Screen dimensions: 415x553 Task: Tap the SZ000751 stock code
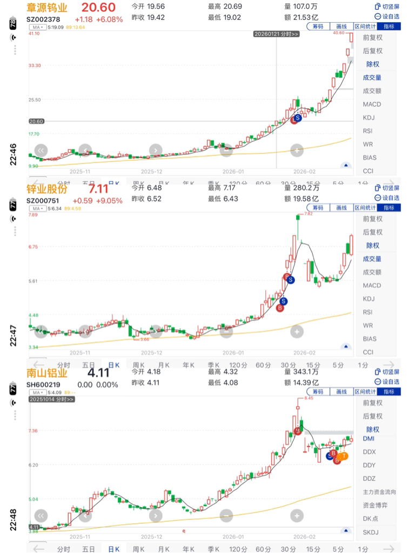[x=43, y=201]
